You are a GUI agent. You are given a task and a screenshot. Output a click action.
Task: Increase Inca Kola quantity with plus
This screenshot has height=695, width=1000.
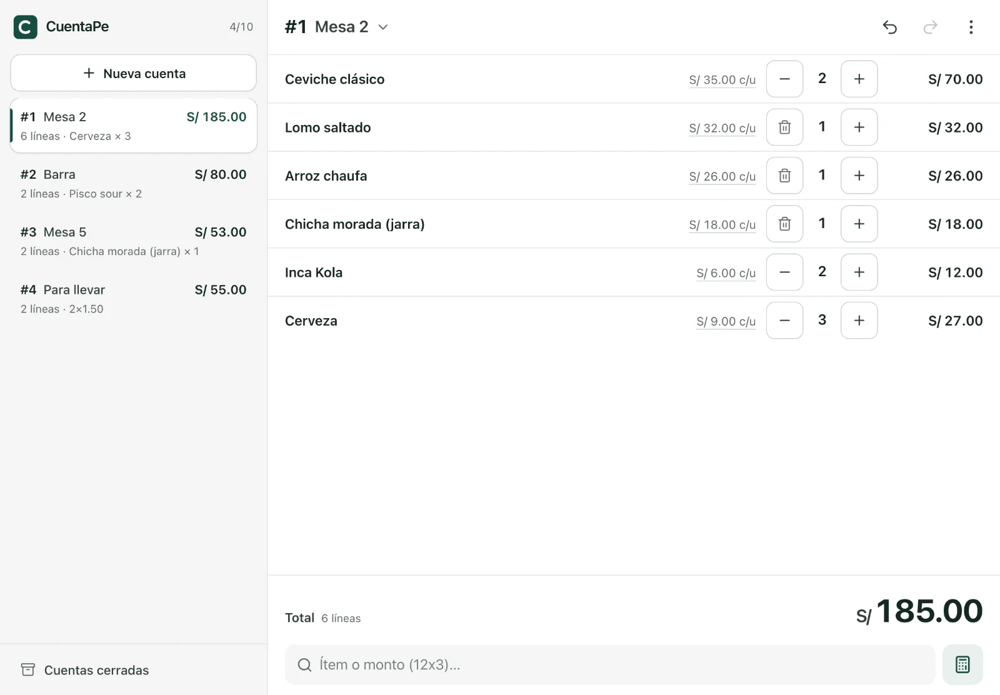click(x=859, y=272)
